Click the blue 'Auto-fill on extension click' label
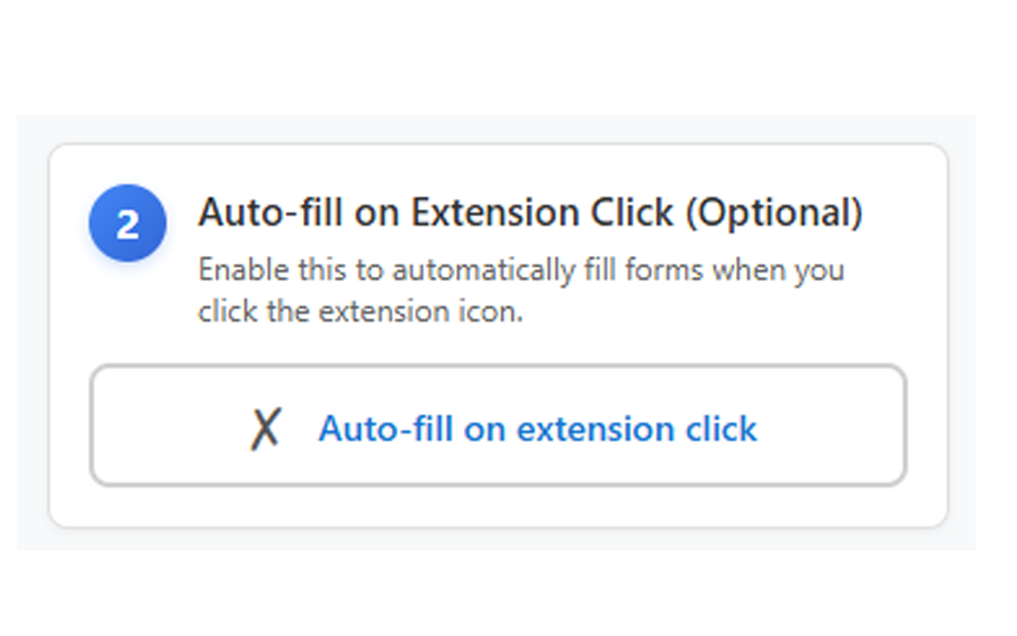This screenshot has width=1017, height=636. coord(538,429)
